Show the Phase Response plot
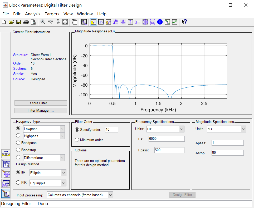 tap(101, 22)
